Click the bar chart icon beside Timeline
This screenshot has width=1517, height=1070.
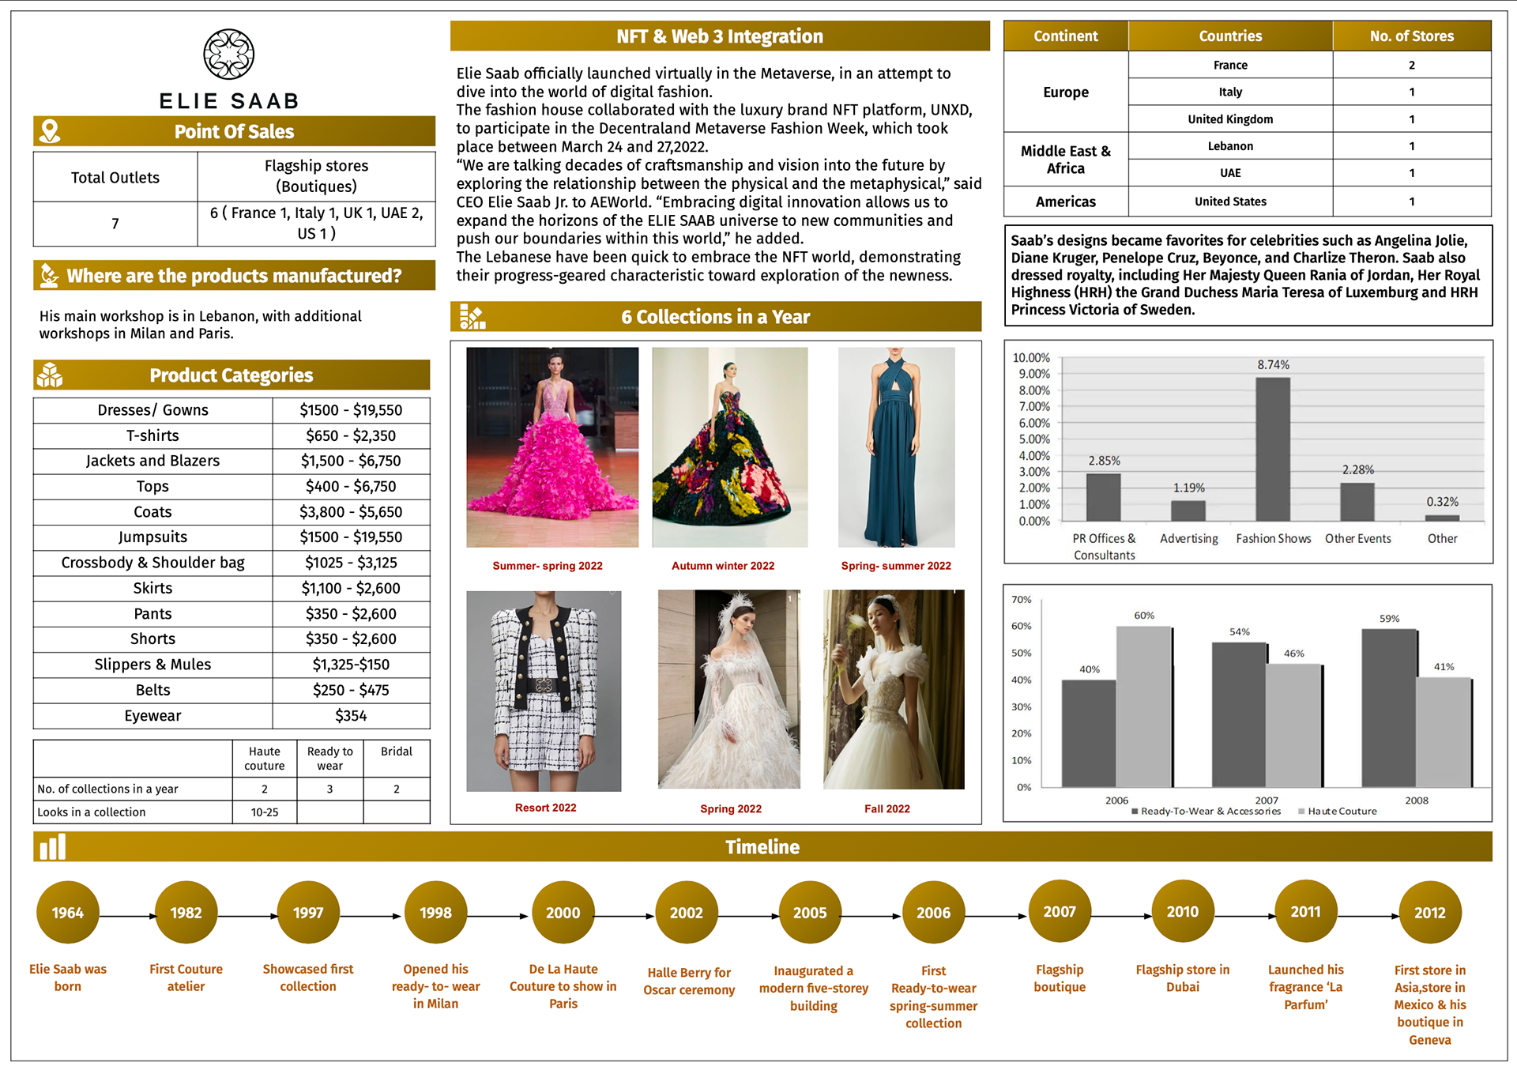[x=52, y=847]
